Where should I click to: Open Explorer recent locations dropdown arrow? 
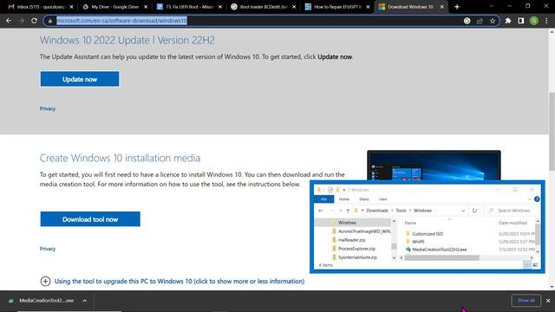point(340,211)
